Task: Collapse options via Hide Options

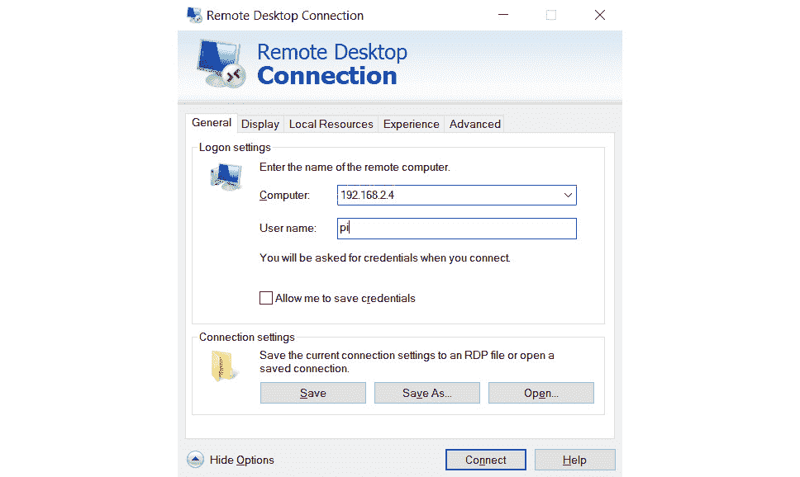Action: (x=242, y=460)
